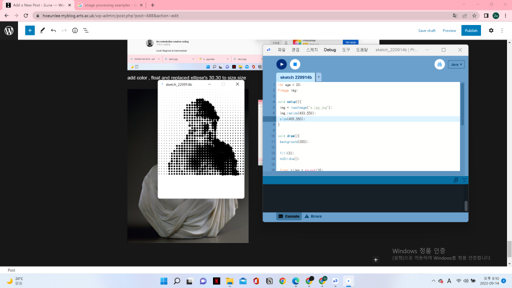Open Notion from the taskbar
Viewport: 512px width, 288px height.
[269, 281]
